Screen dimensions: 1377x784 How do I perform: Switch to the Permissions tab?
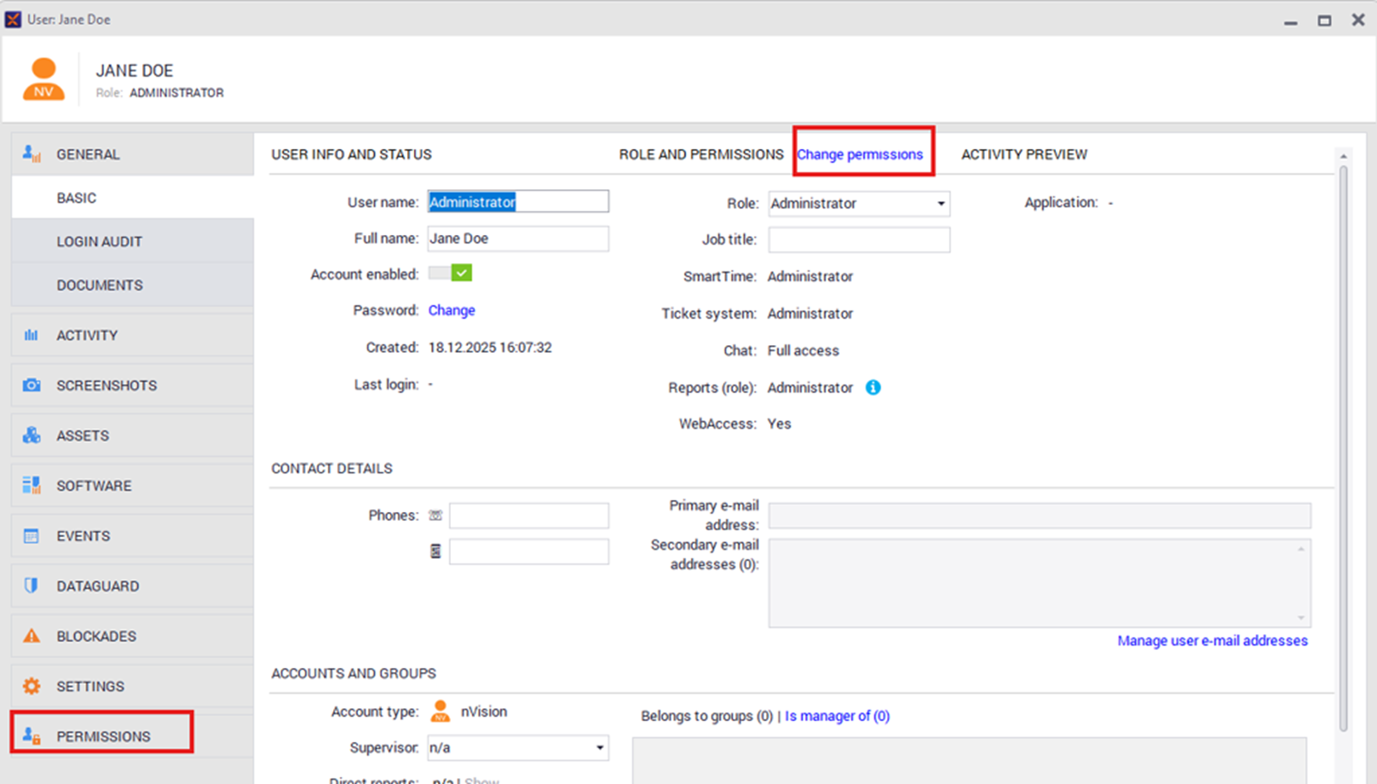pyautogui.click(x=102, y=736)
